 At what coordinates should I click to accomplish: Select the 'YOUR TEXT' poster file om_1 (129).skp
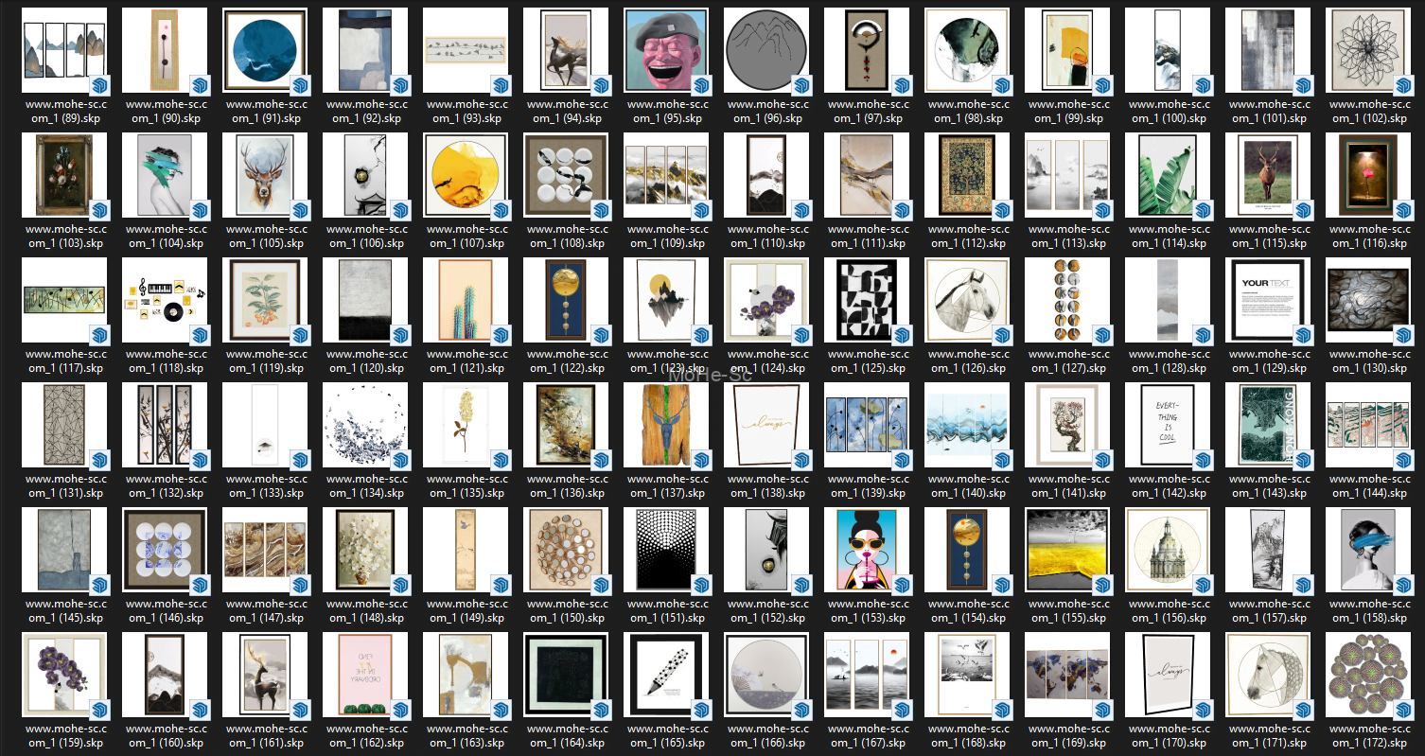tap(1268, 300)
